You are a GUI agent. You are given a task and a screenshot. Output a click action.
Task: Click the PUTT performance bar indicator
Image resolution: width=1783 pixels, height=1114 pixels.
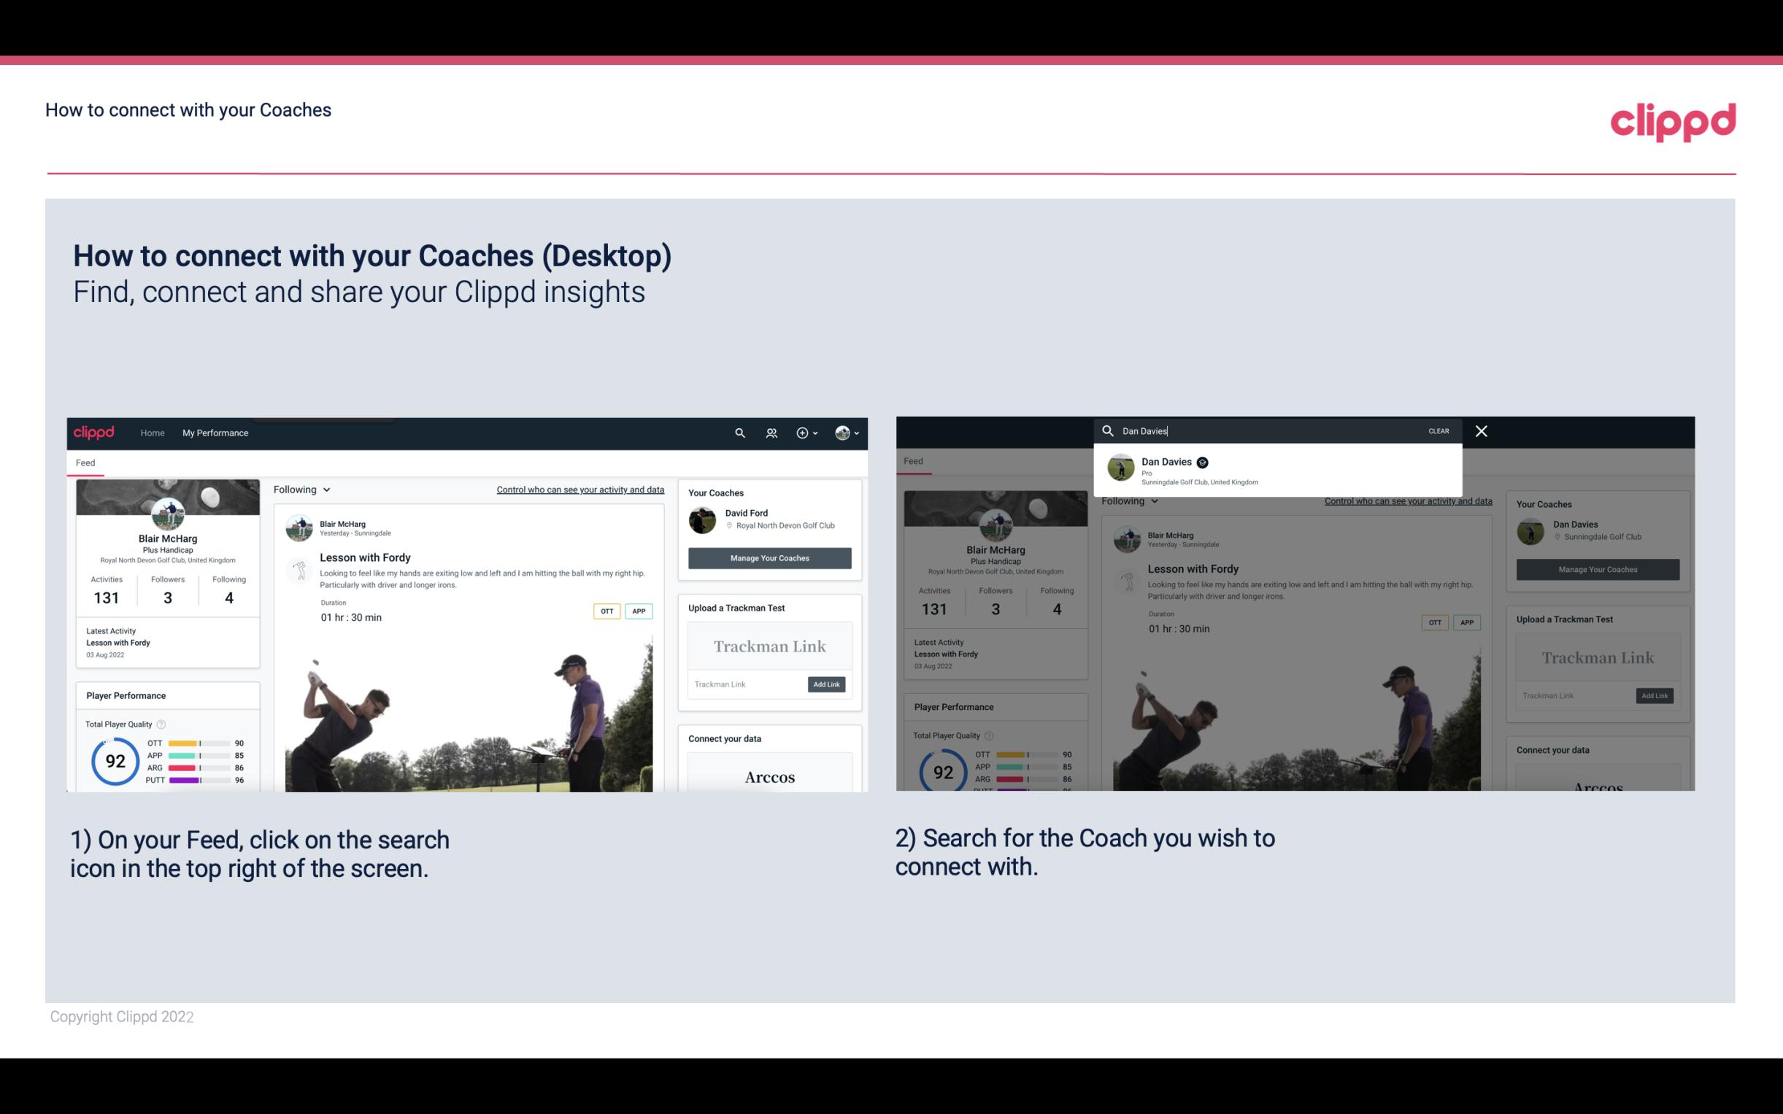pos(200,779)
